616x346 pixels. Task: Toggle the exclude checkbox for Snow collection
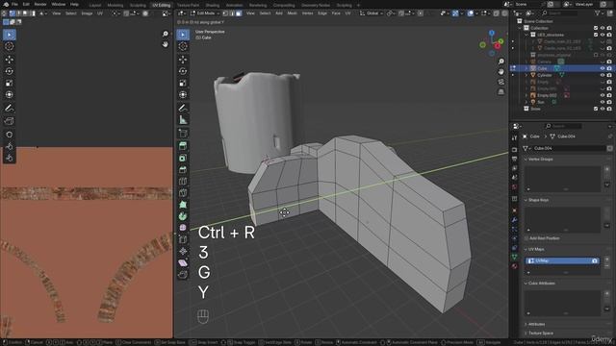coord(596,109)
